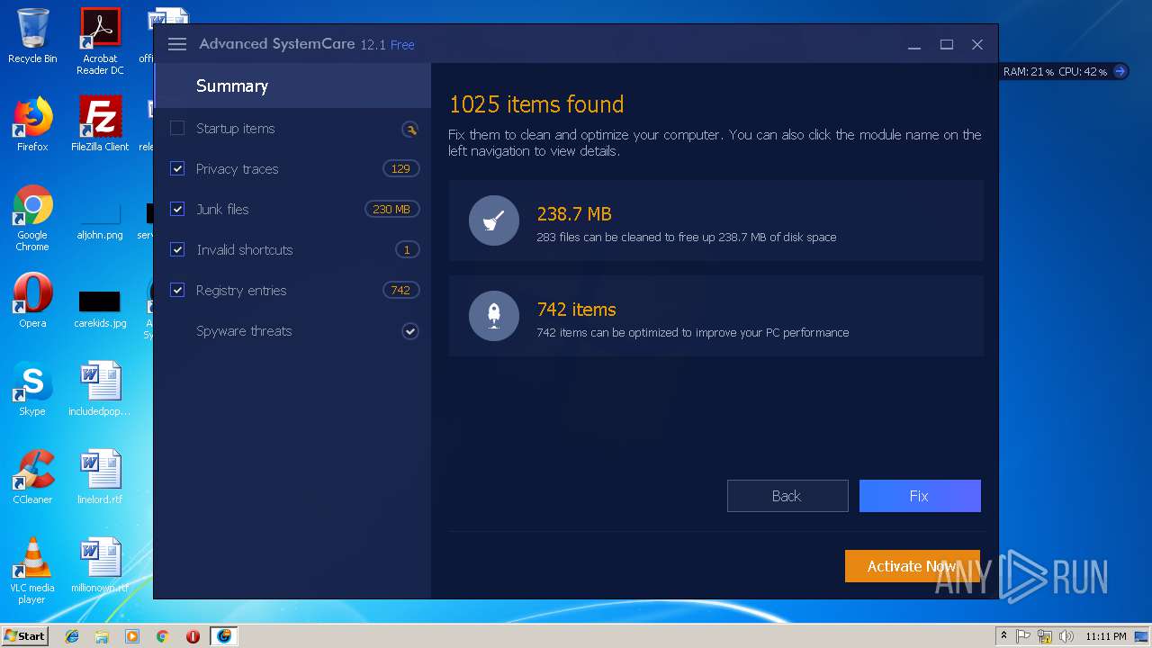Click the Windows Media Player taskbar icon
This screenshot has height=648, width=1152.
tap(132, 636)
